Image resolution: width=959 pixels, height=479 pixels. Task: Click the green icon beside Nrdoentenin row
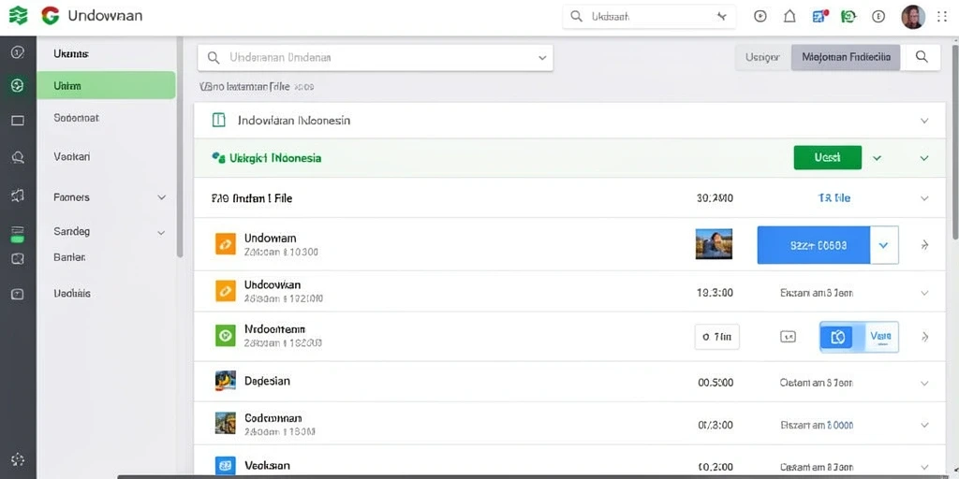point(225,335)
